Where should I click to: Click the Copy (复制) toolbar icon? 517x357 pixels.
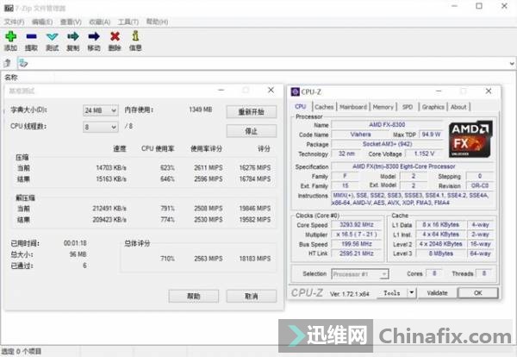tap(73, 36)
